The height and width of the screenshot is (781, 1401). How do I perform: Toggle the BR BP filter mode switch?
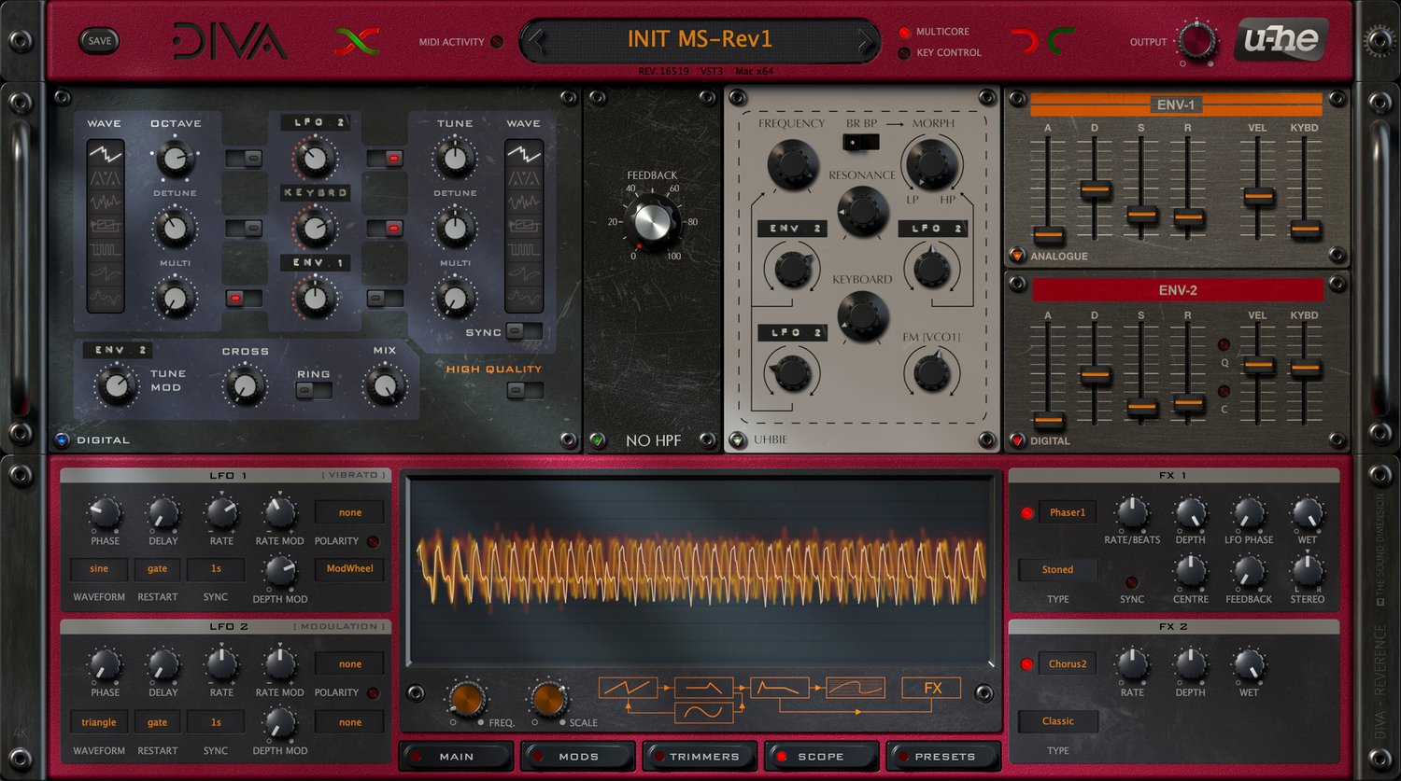(x=860, y=142)
